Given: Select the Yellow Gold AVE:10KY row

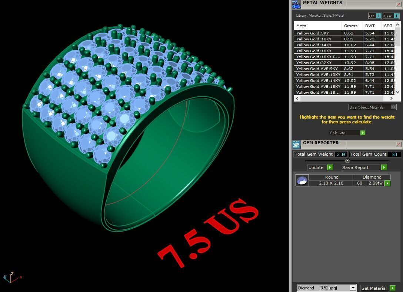Looking at the screenshot, I should [344, 74].
